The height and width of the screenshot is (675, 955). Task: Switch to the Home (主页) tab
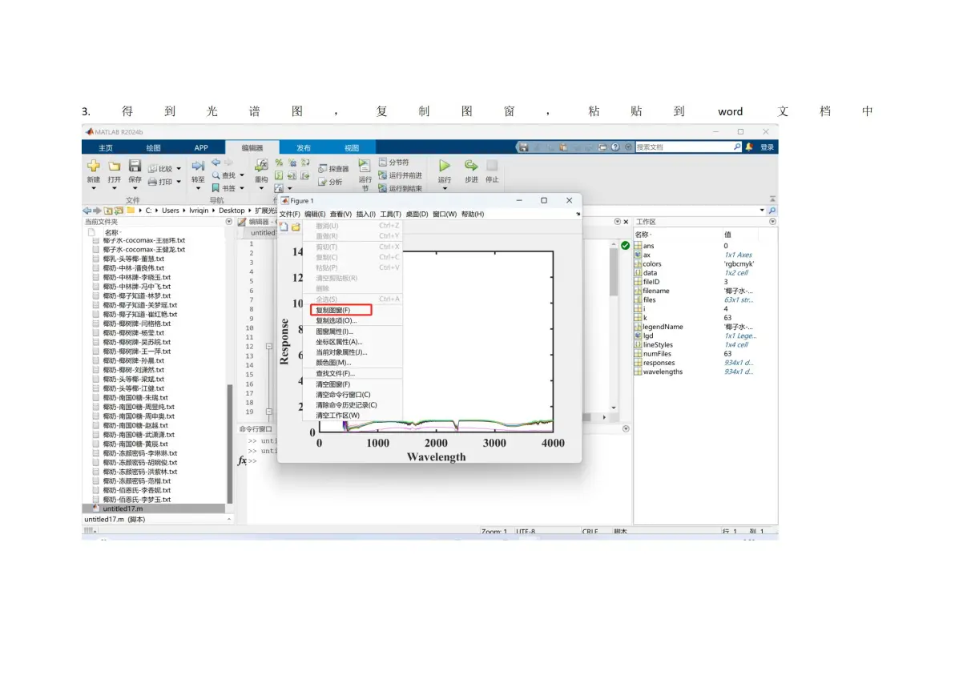tap(106, 147)
